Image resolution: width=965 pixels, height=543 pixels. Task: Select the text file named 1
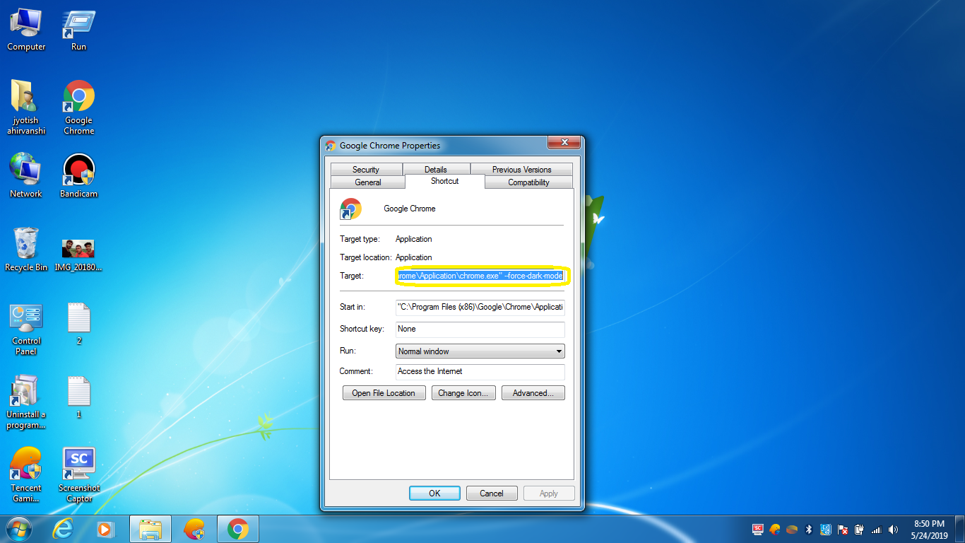pos(78,397)
